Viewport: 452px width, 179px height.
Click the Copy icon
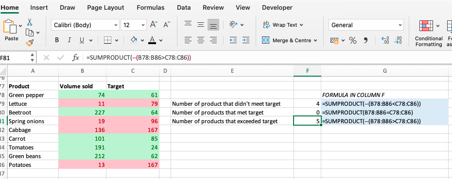click(29, 33)
